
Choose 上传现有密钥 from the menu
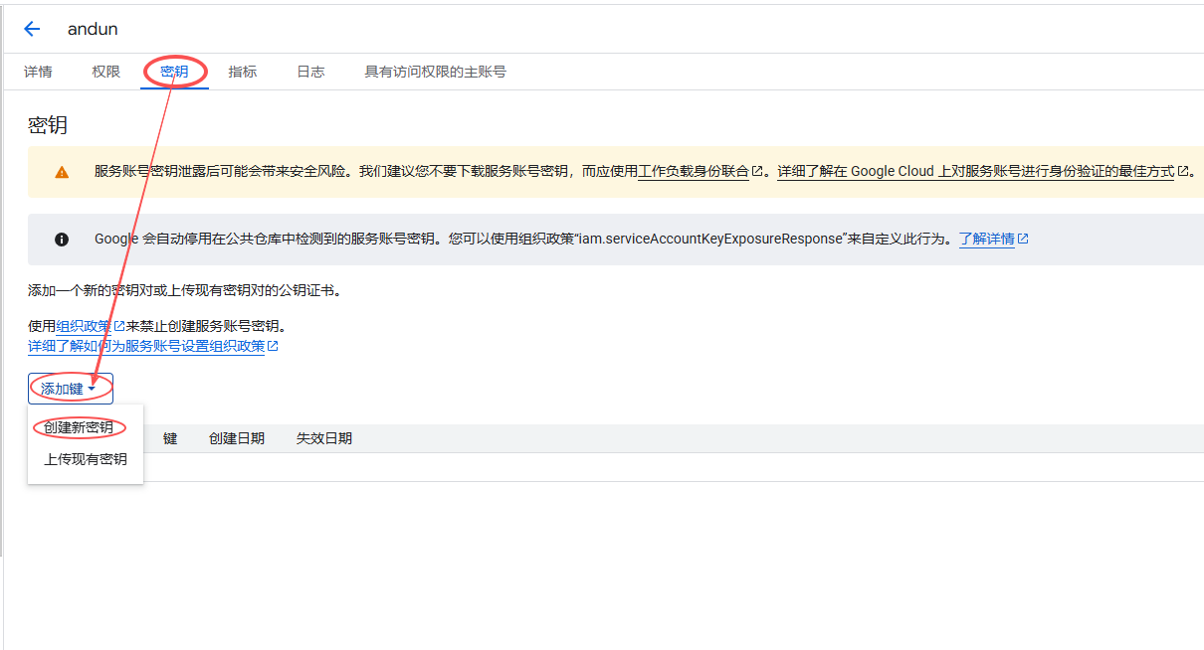click(x=86, y=459)
